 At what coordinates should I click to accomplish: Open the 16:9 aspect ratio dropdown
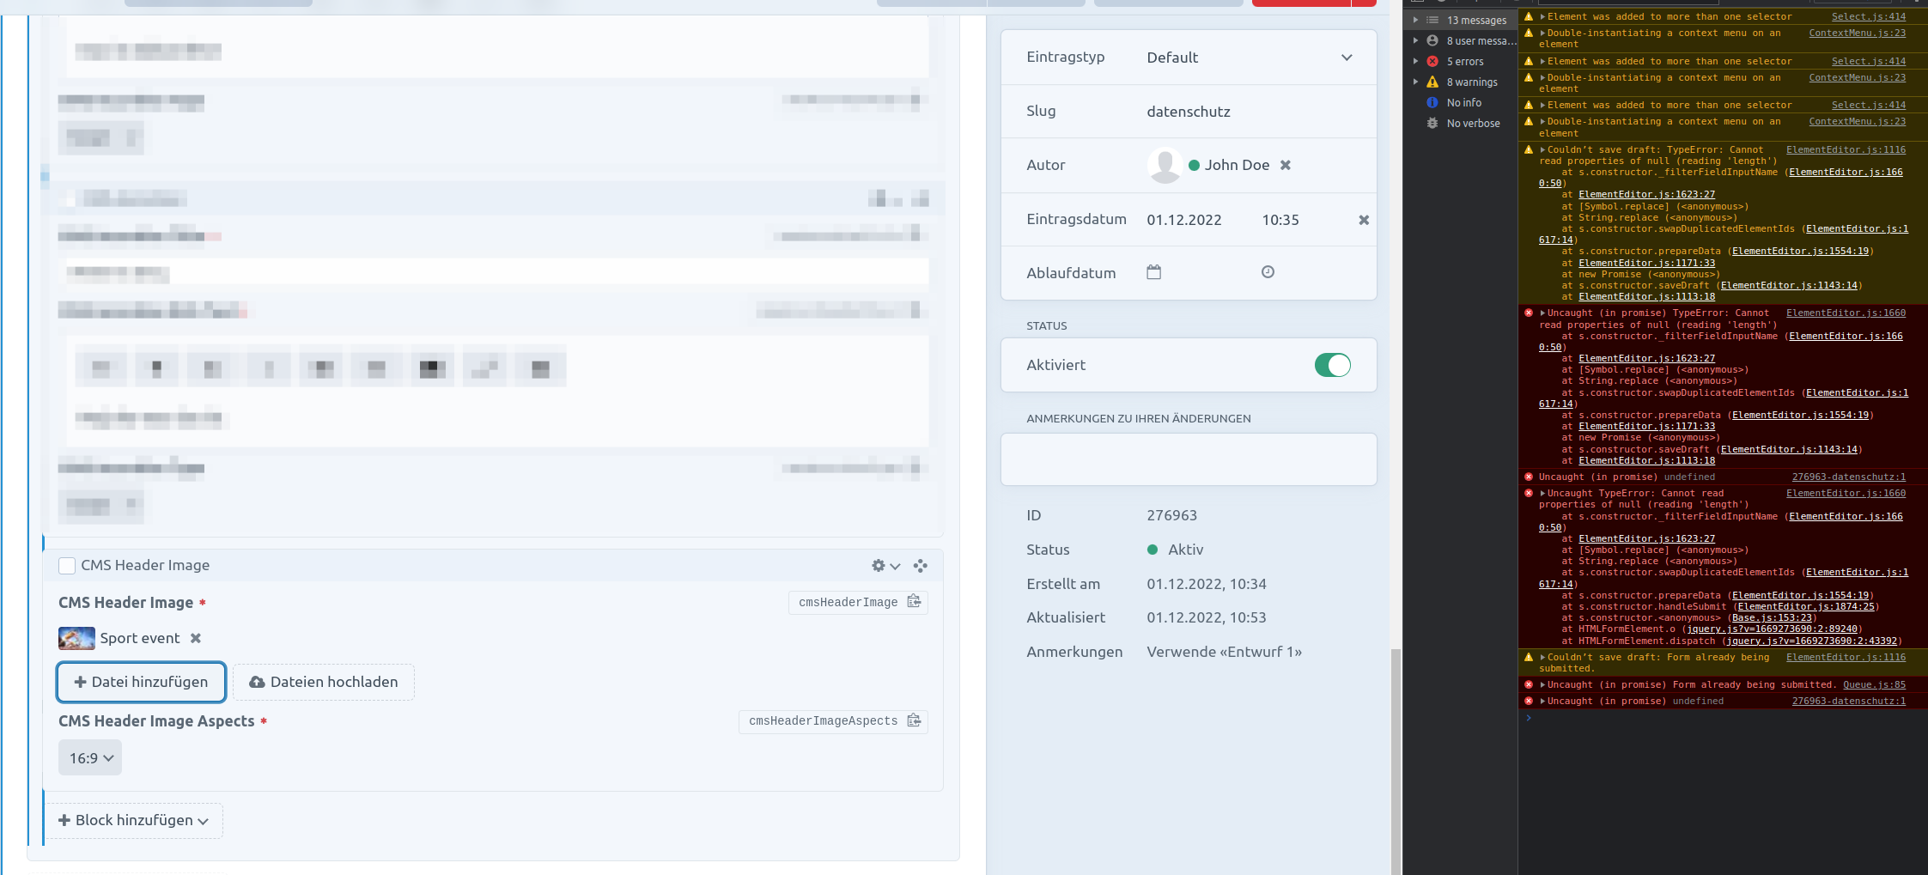89,757
